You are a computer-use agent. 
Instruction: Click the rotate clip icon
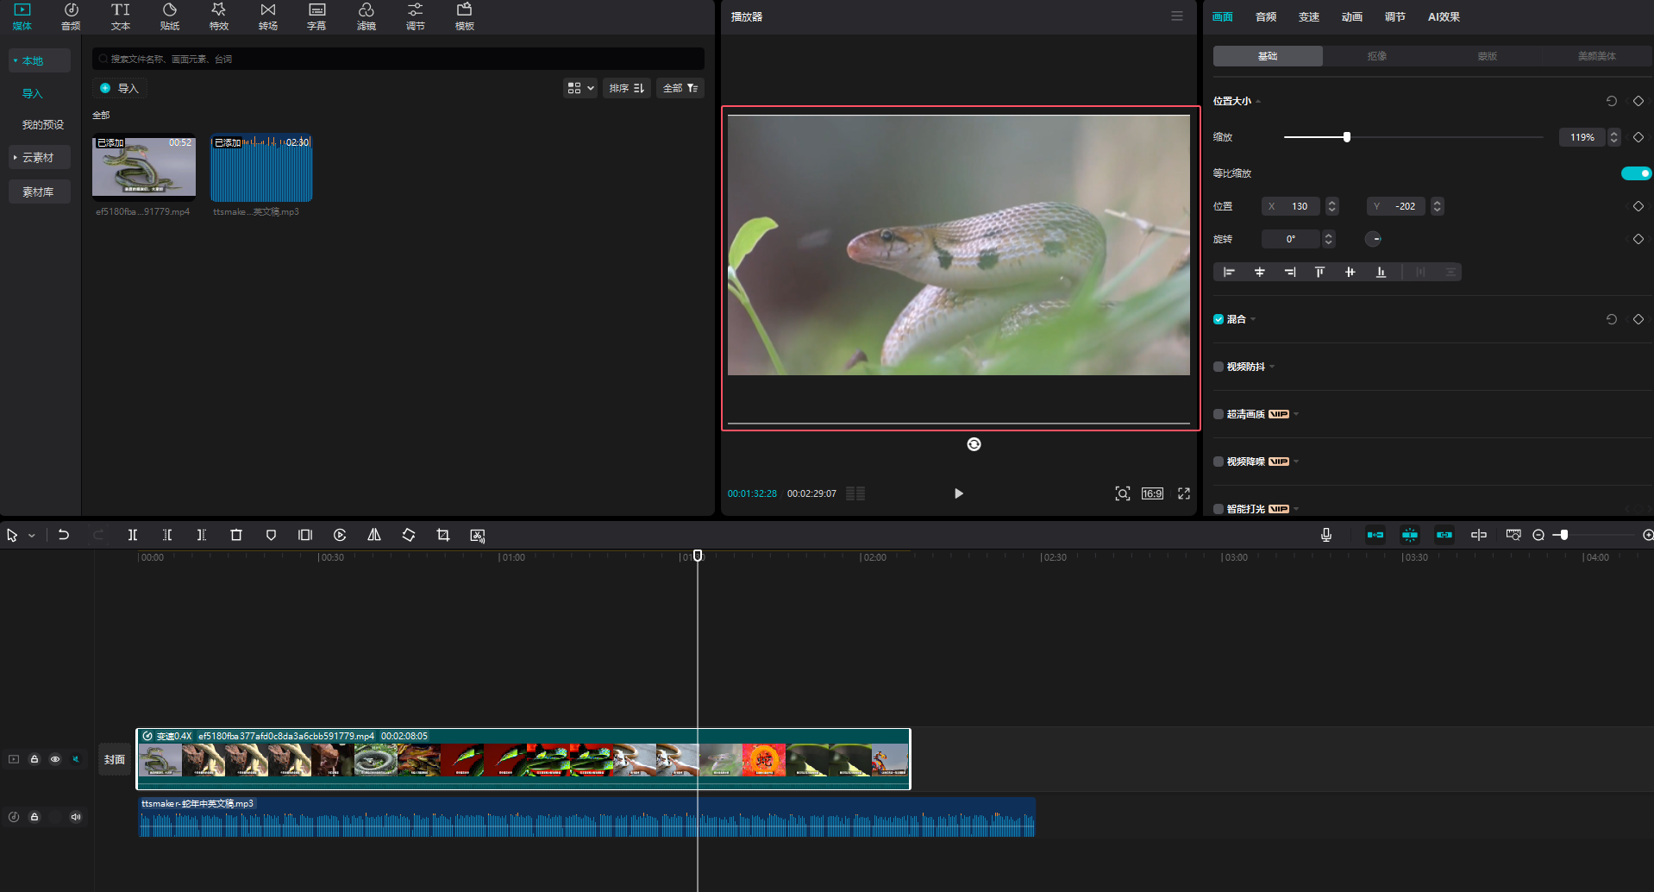409,535
